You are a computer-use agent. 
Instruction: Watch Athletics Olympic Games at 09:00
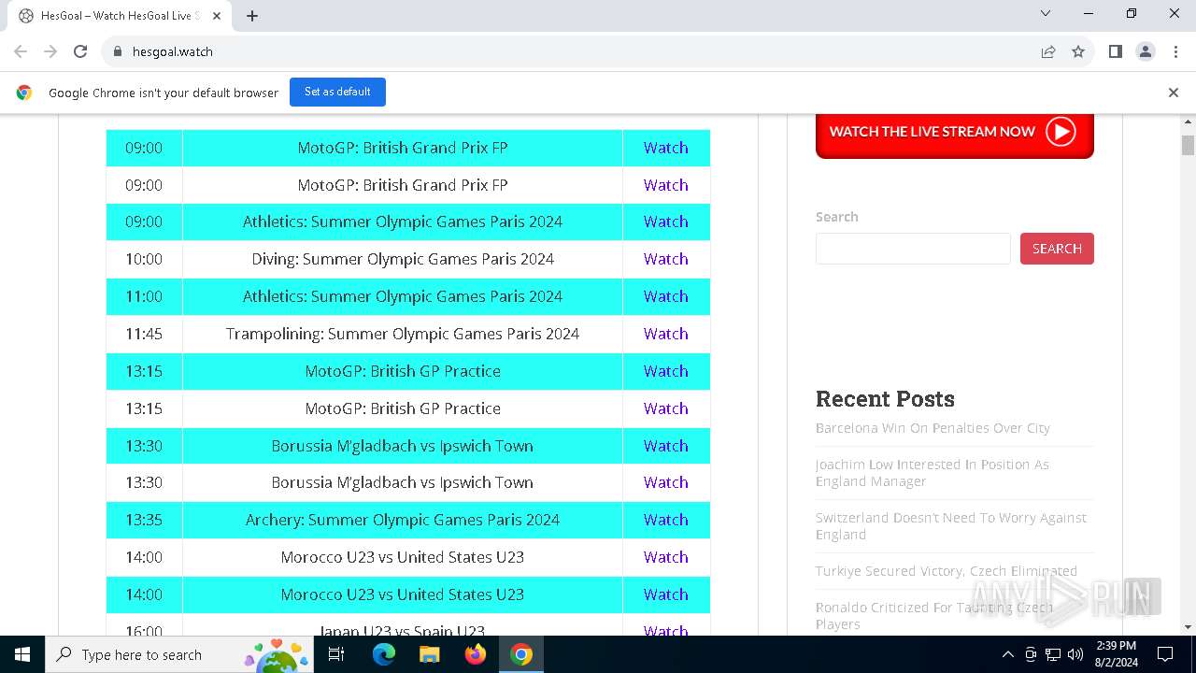[x=665, y=222]
